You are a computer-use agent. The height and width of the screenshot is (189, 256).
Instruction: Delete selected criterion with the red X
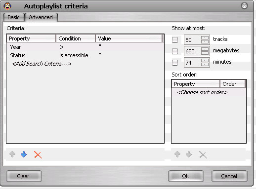pyautogui.click(x=38, y=154)
